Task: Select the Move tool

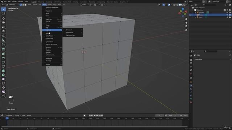Action: [x=3, y=18]
